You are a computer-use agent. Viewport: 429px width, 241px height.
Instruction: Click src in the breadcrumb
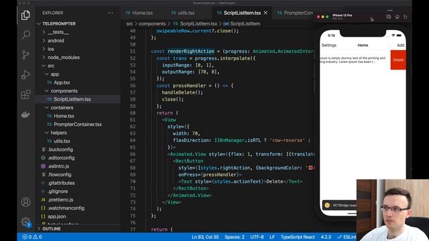click(x=129, y=24)
